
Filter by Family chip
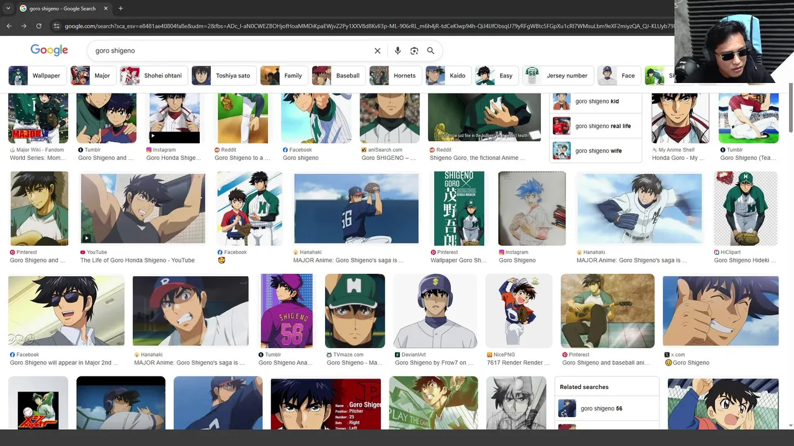pos(283,76)
